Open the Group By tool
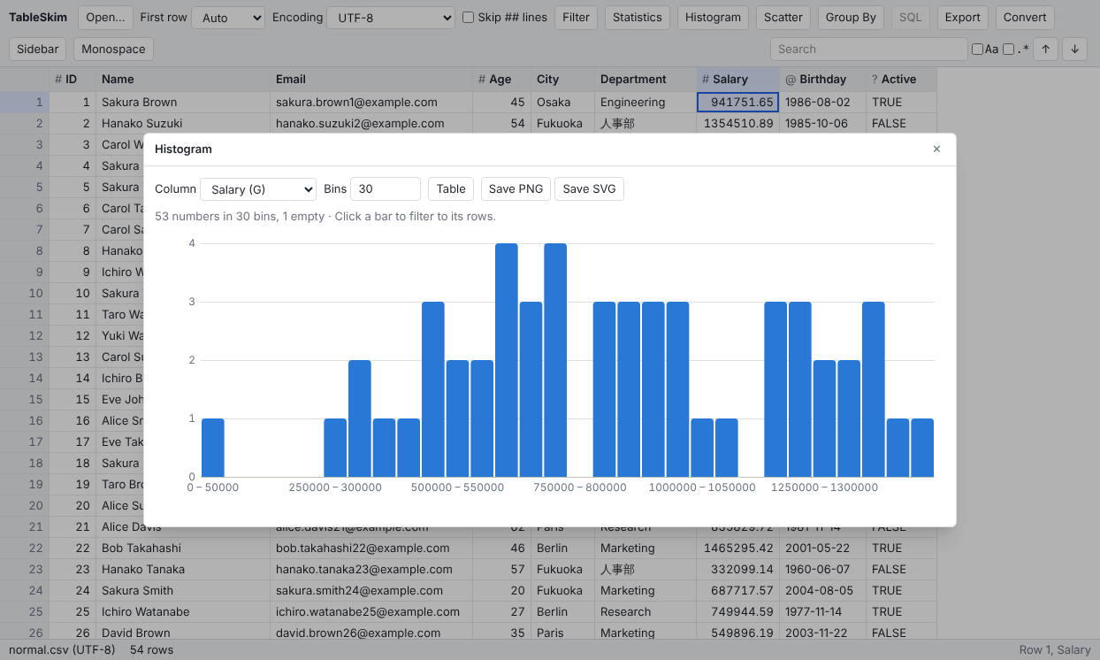 point(851,18)
